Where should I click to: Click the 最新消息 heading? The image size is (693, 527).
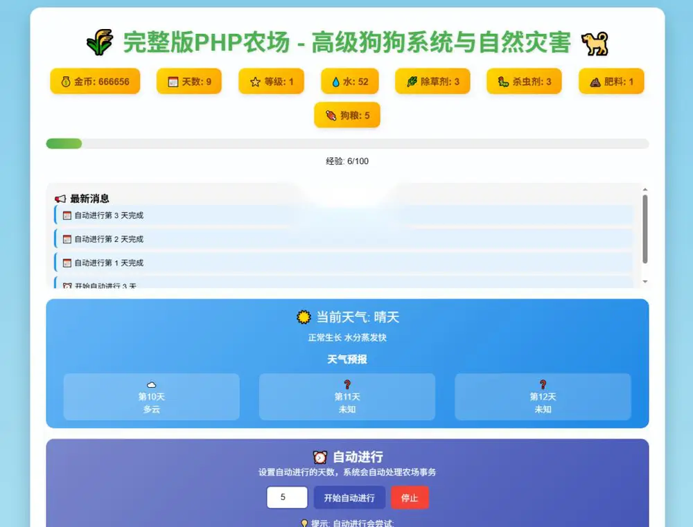coord(89,199)
